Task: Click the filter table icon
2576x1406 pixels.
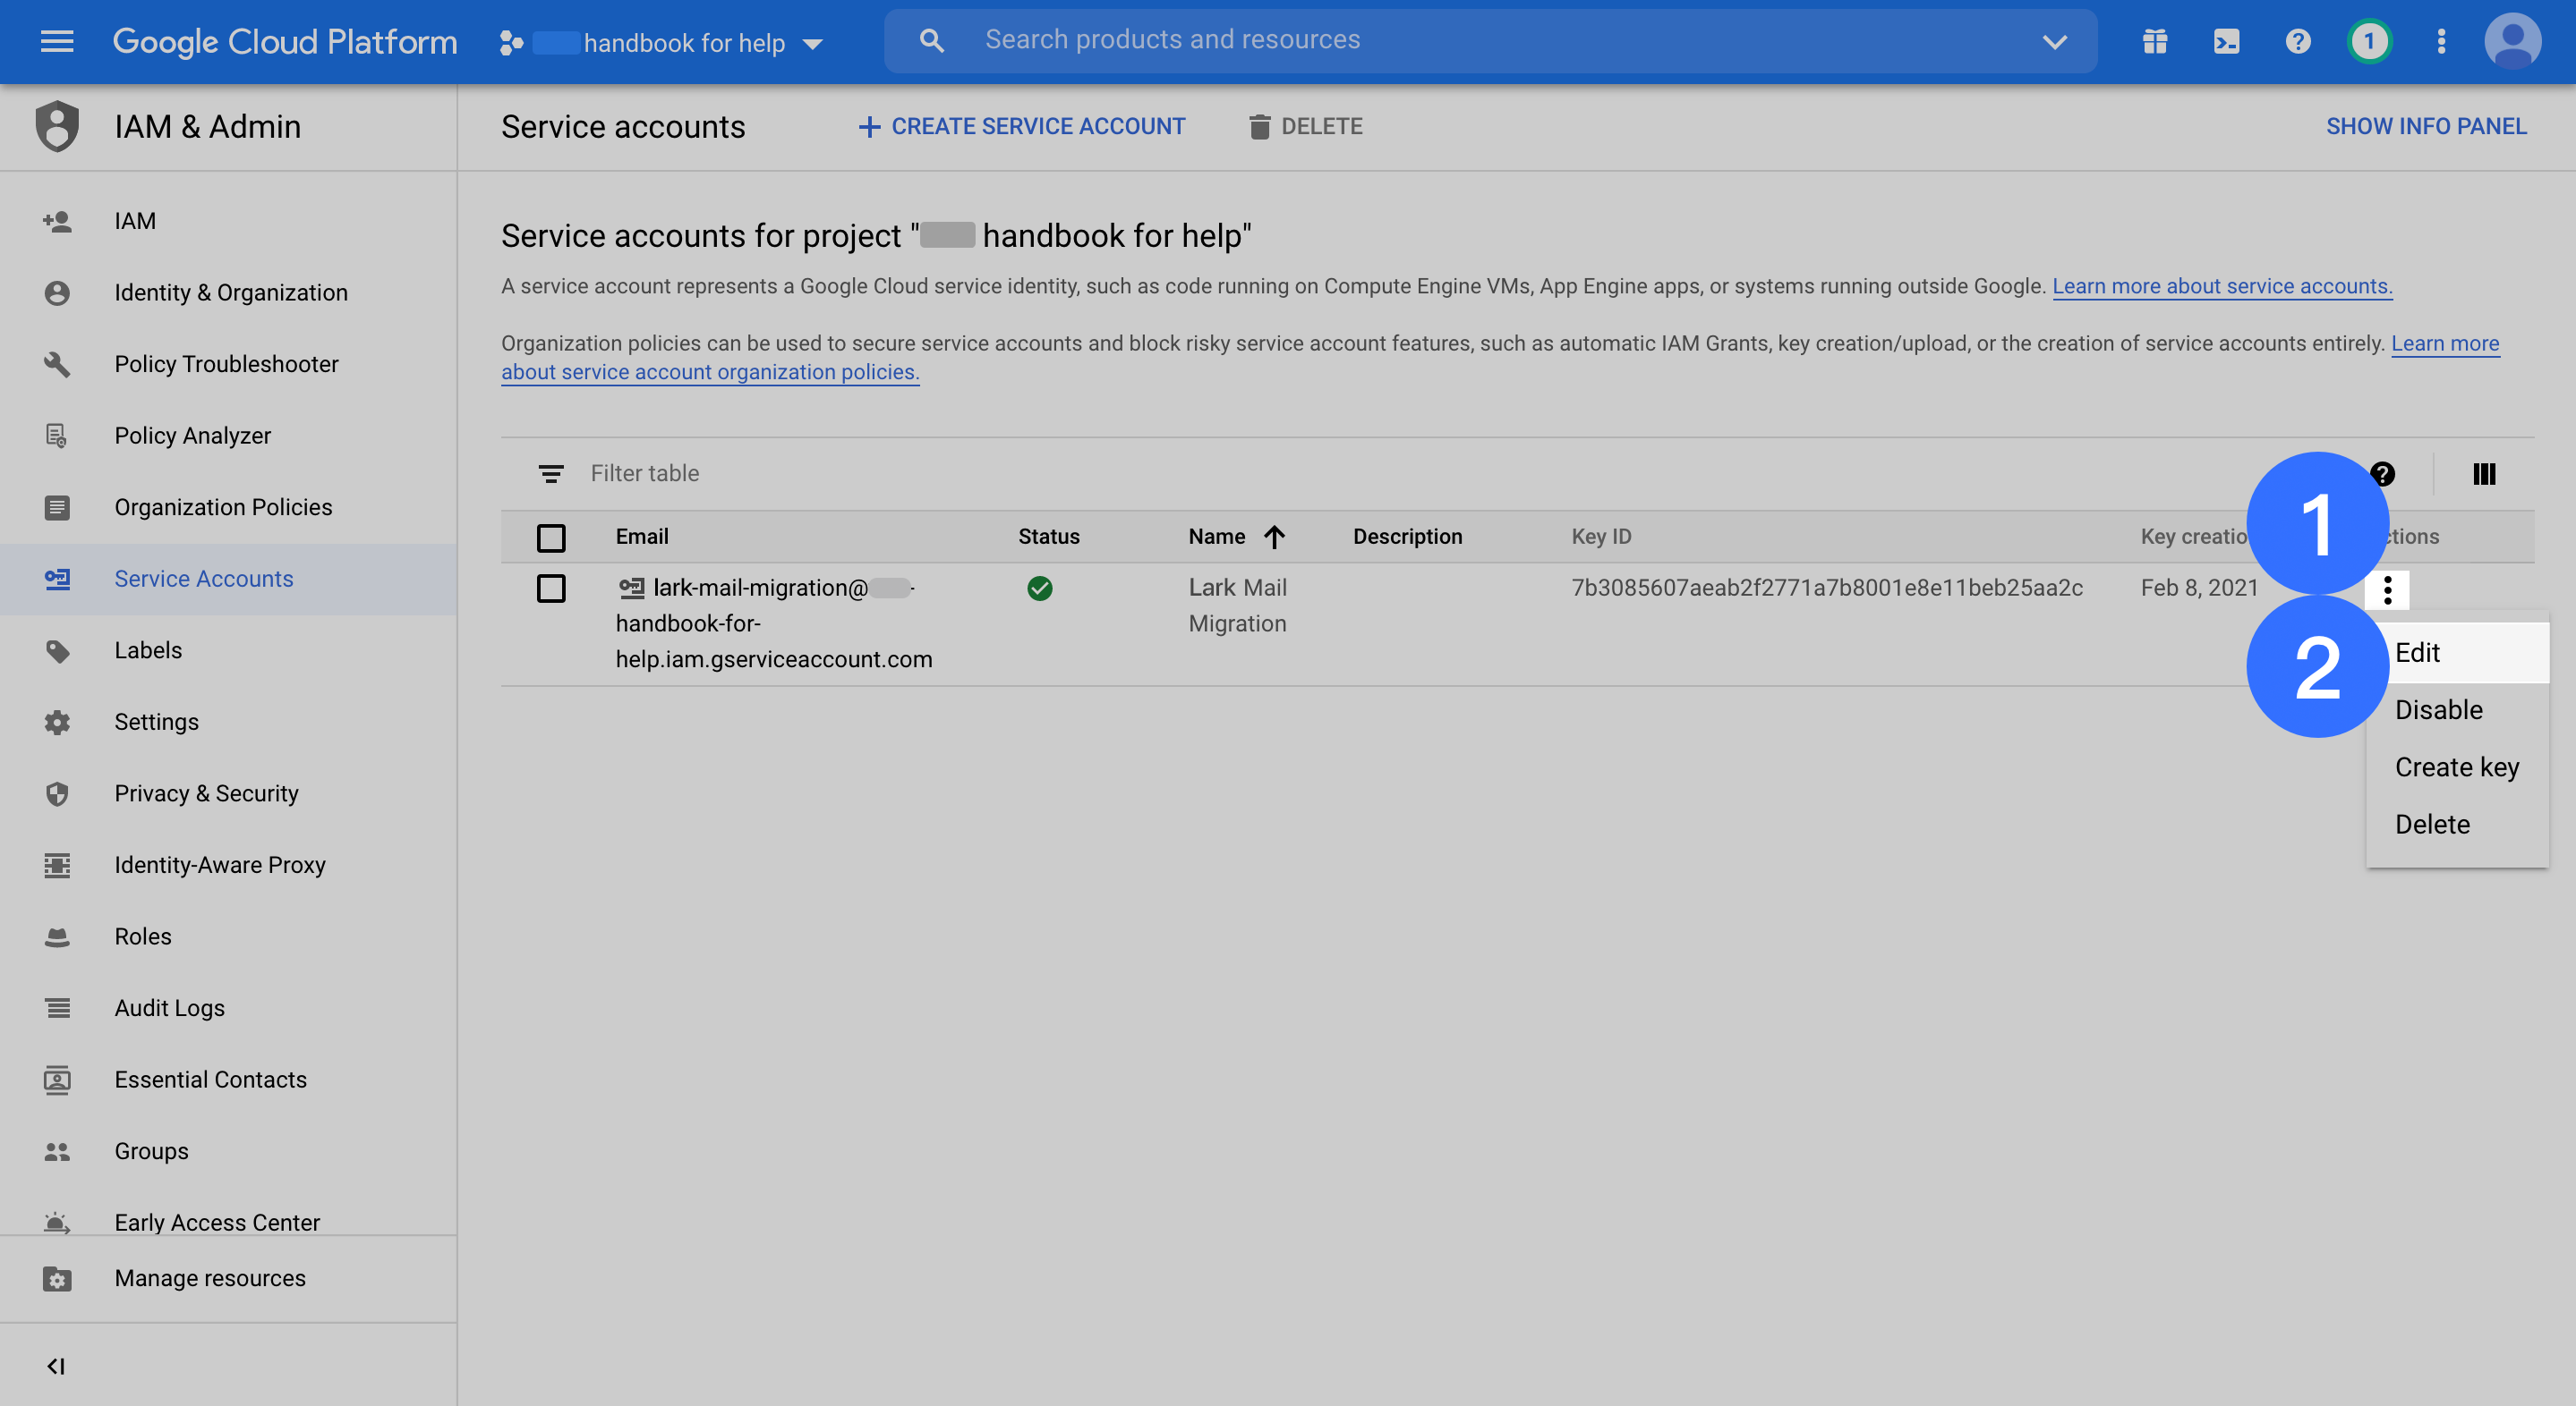Action: click(x=550, y=474)
